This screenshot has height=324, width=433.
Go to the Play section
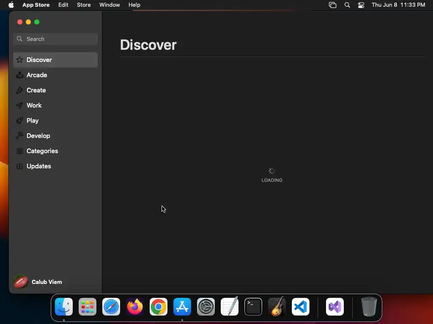pos(55,120)
